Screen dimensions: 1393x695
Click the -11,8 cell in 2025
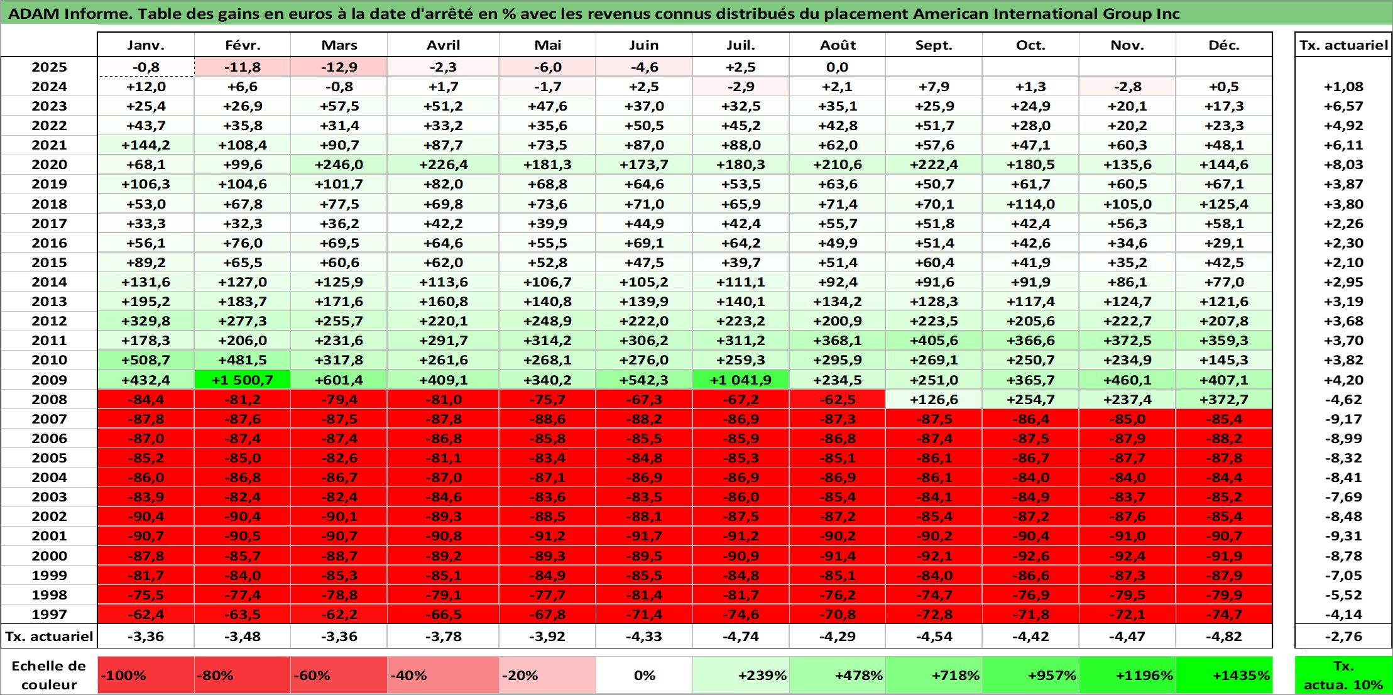(243, 67)
